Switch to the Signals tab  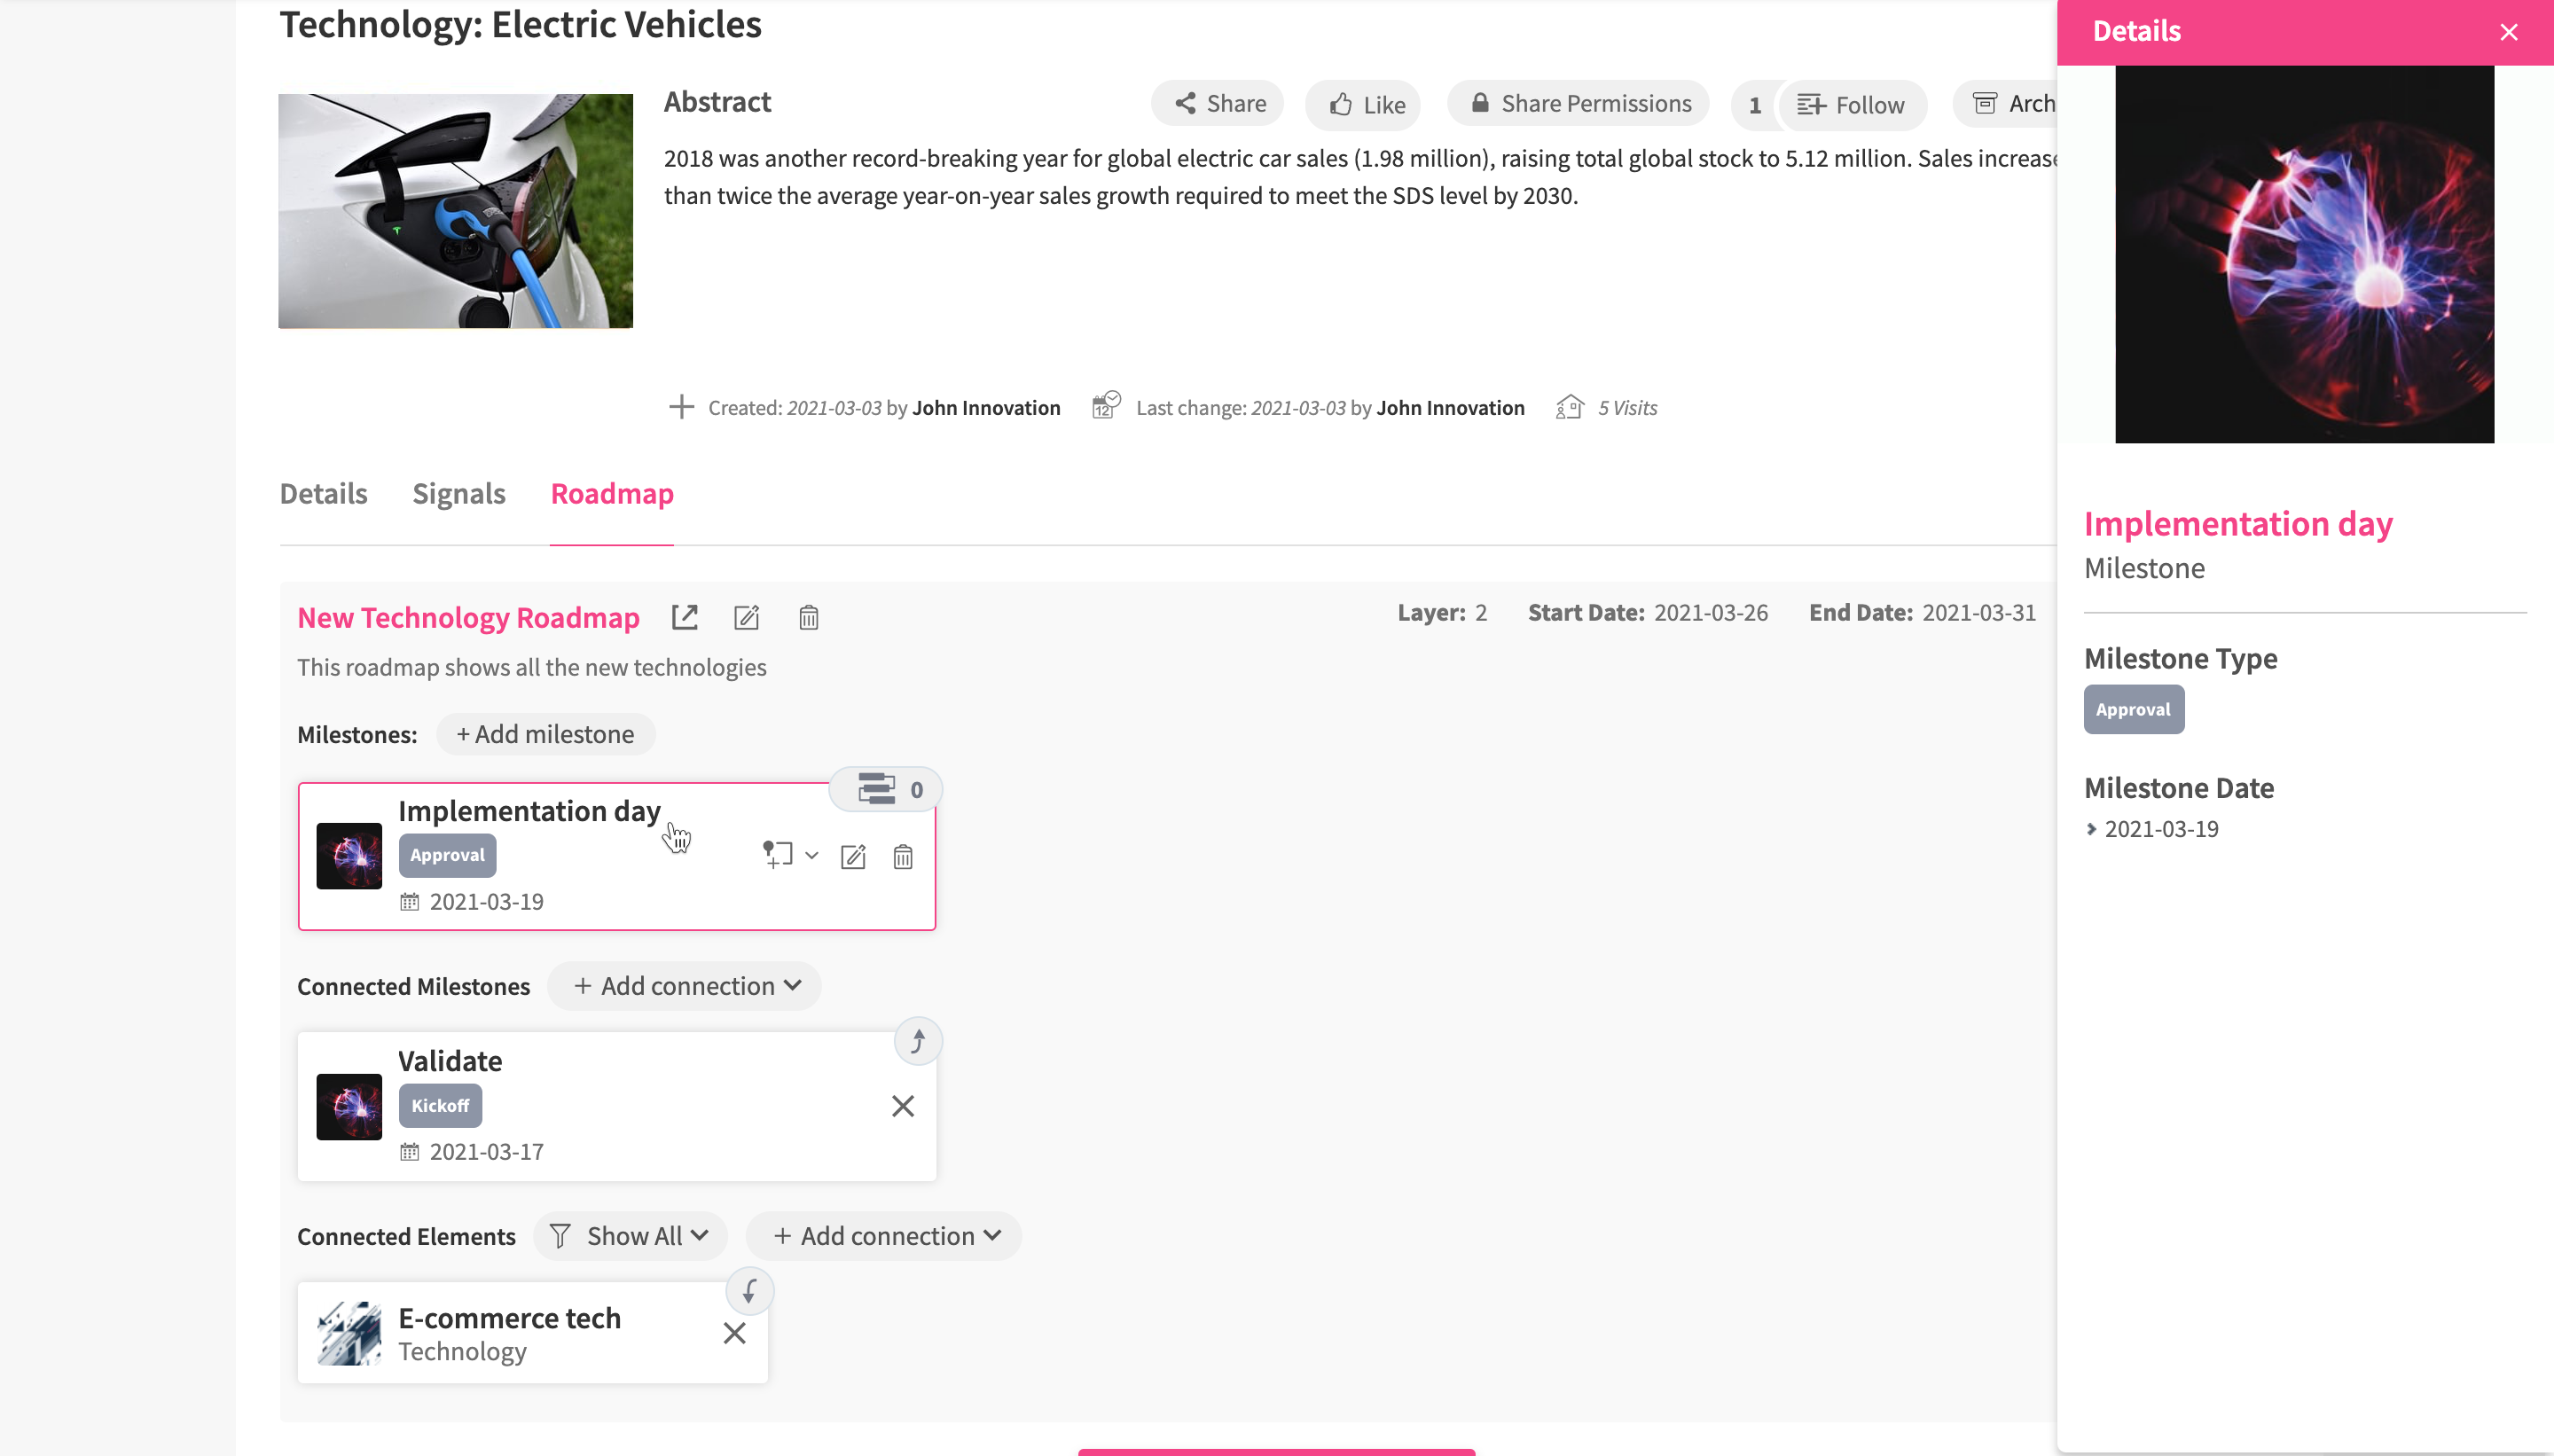click(459, 493)
